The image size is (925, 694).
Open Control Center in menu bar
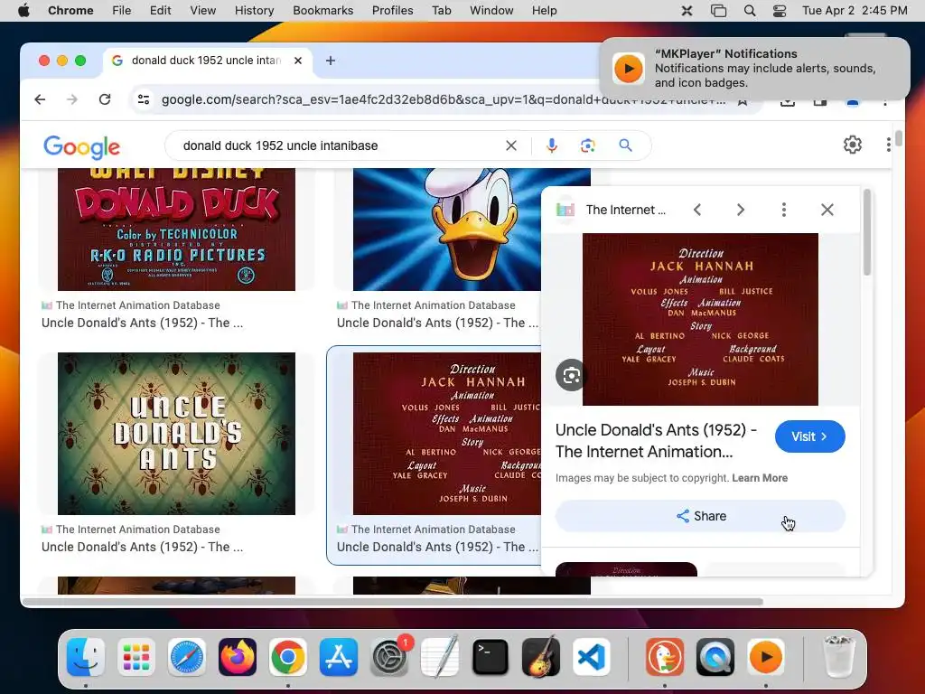point(780,10)
